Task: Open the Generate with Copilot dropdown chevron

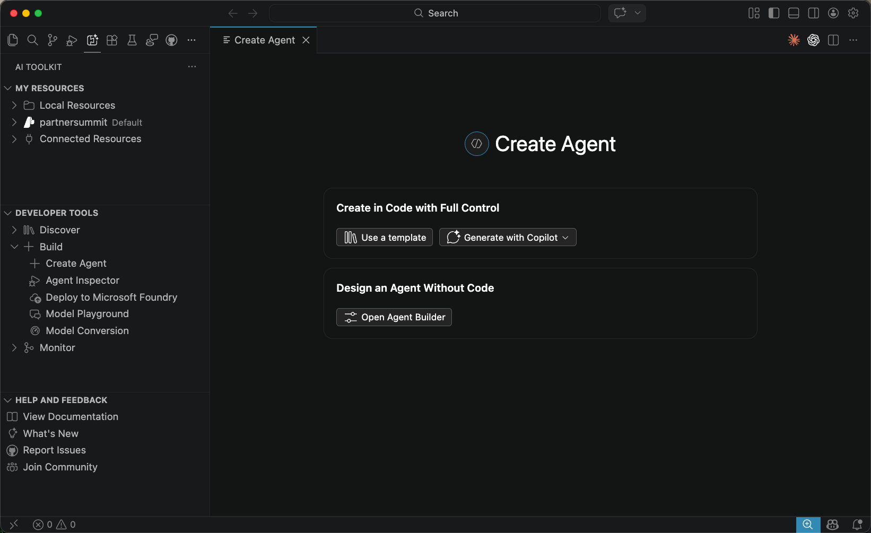Action: coord(565,238)
